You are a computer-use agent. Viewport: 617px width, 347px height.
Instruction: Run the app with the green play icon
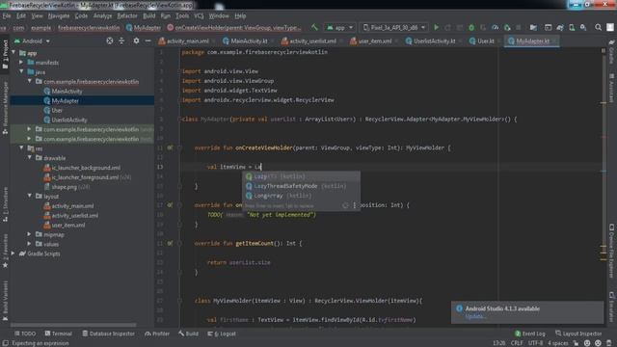[436, 27]
